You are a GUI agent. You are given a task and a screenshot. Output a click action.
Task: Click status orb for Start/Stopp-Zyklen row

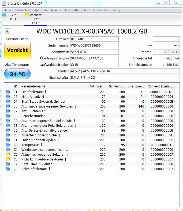(8, 101)
